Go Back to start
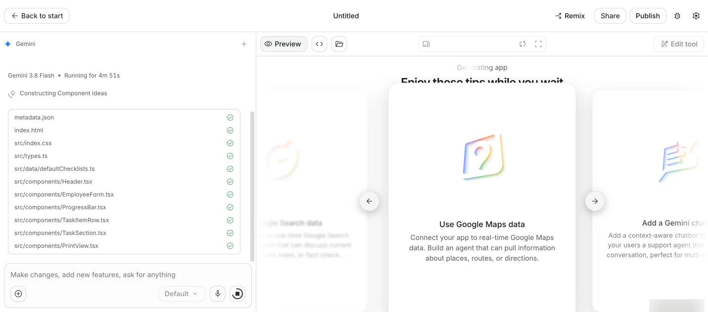 (37, 16)
